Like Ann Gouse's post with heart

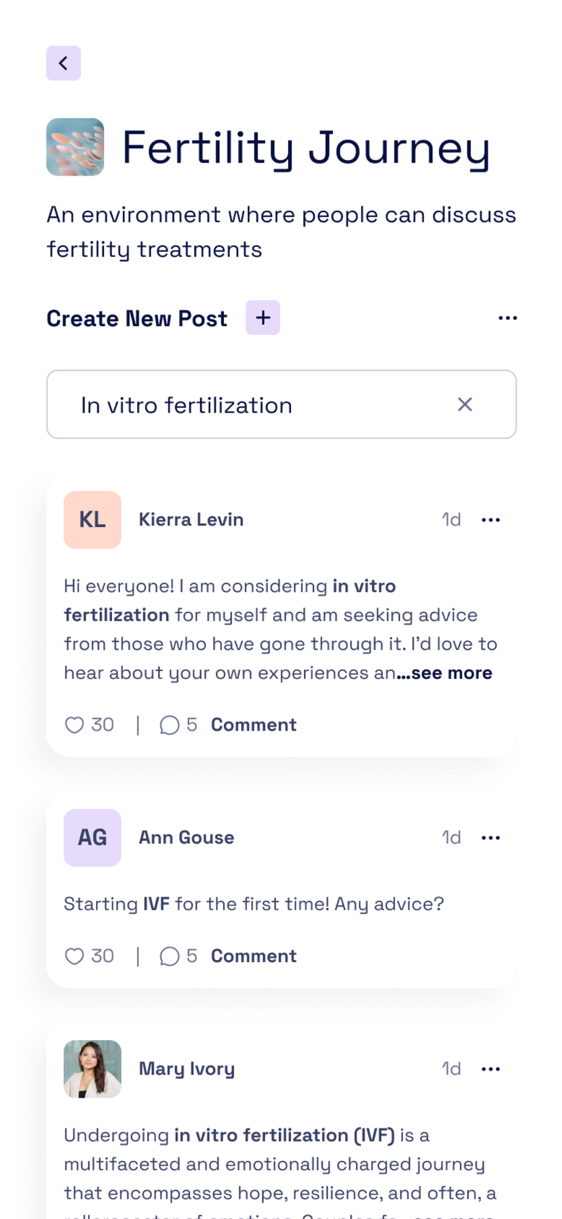(74, 956)
